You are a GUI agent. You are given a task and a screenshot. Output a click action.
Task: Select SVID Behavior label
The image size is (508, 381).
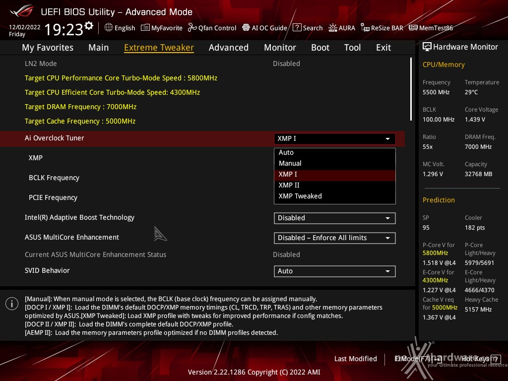pos(47,270)
